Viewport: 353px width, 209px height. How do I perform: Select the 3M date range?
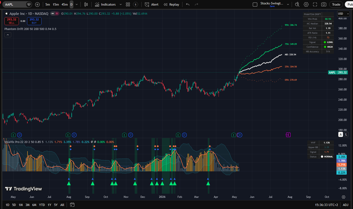point(27,205)
